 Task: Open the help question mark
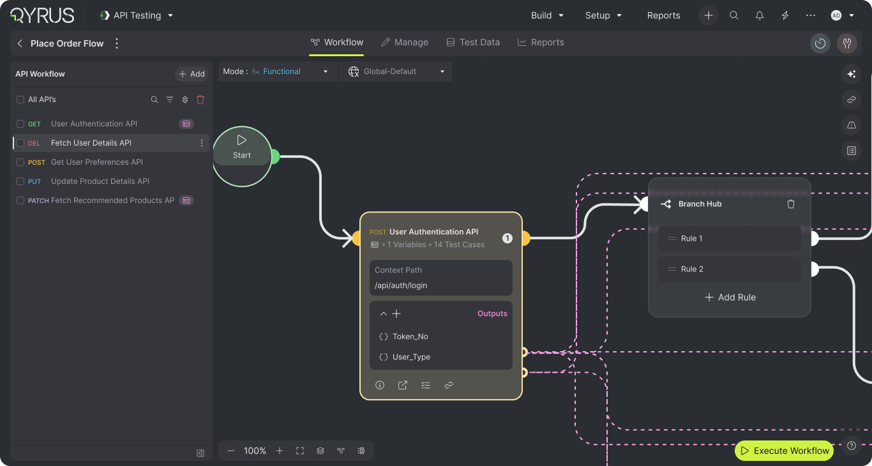pos(852,446)
